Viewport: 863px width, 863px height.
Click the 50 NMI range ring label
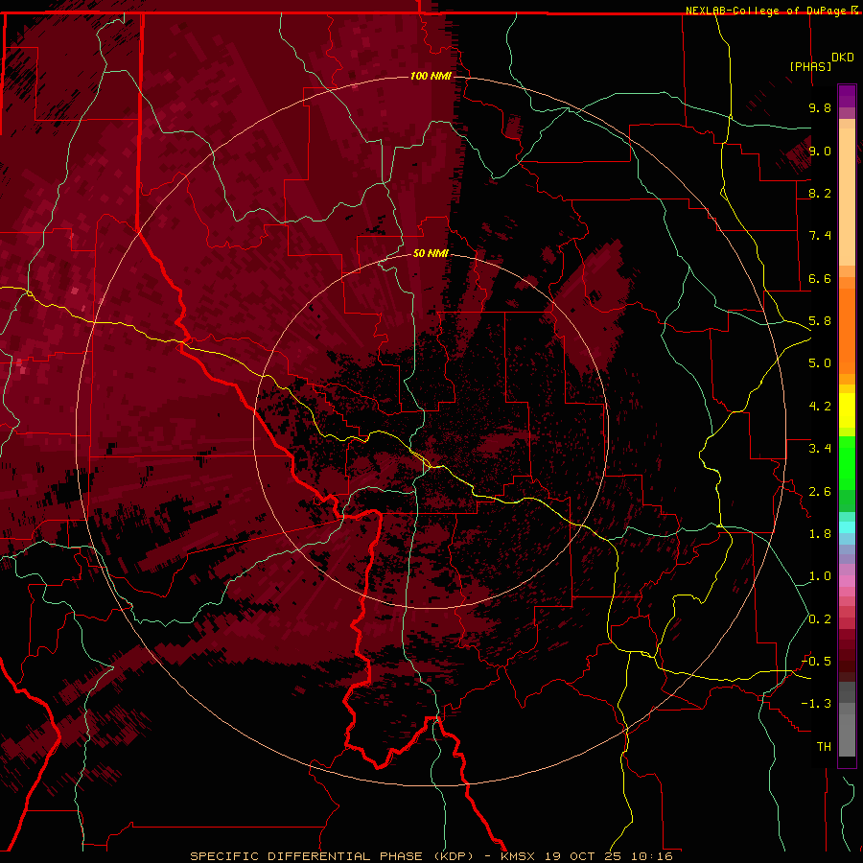click(x=431, y=253)
